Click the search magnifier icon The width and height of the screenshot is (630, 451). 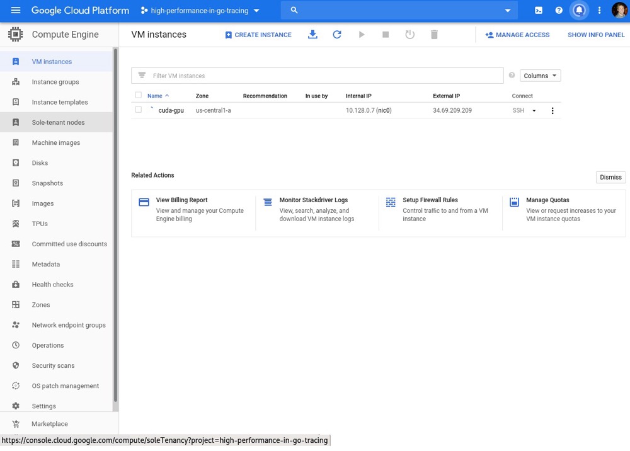(x=294, y=11)
